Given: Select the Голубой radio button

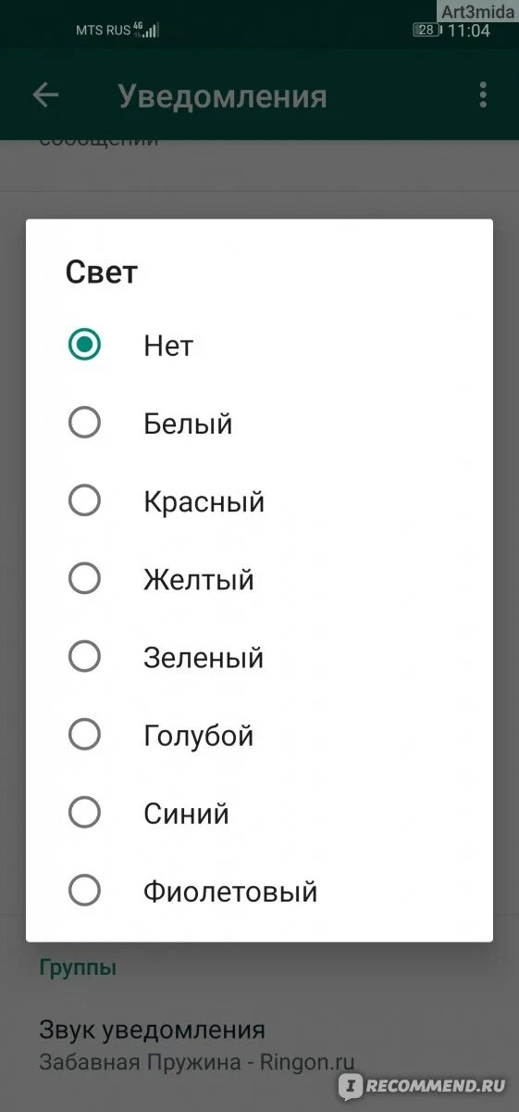Looking at the screenshot, I should (x=84, y=736).
